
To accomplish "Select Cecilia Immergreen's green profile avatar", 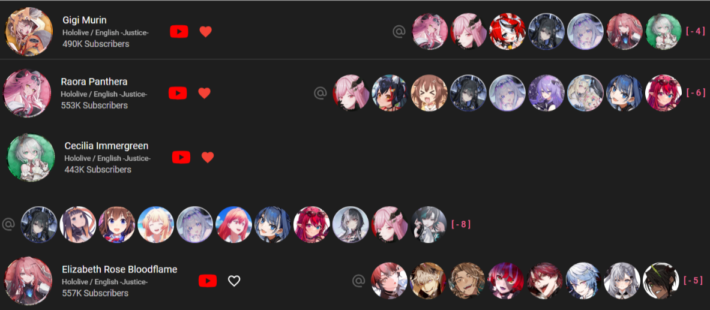I will click(31, 158).
